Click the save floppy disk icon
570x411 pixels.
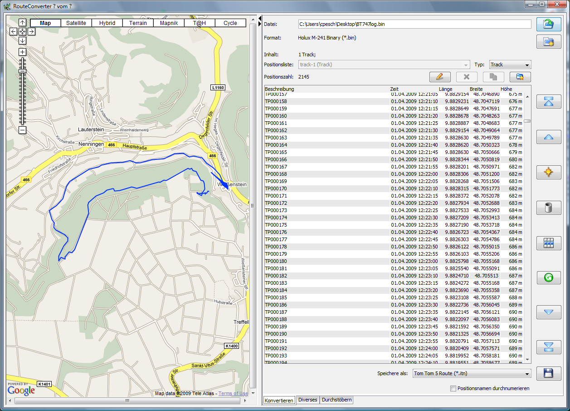tap(548, 373)
